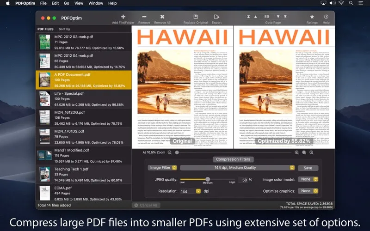Open the Image color model dropdown
Viewport: 370px width, 231px height.
click(308, 179)
